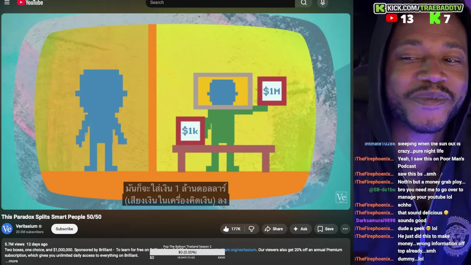Click chat message 'echho'
Screen dimensions: 471x265
pyautogui.click(x=404, y=205)
